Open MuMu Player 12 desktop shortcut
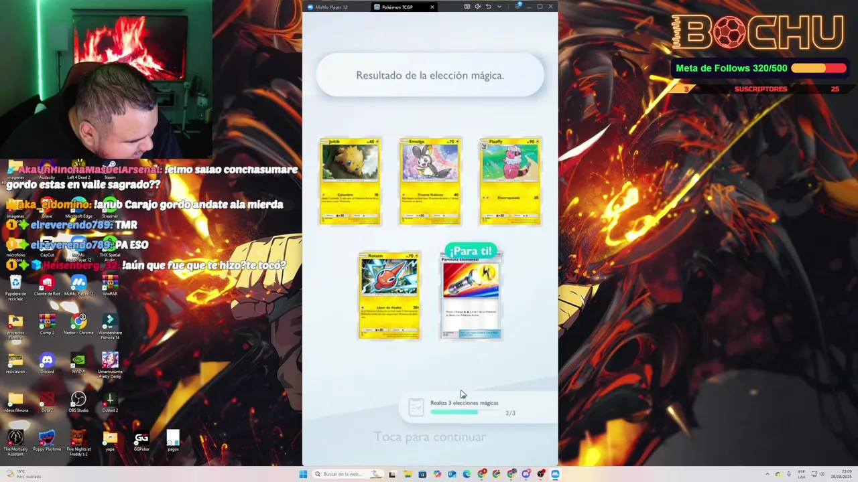Image resolution: width=858 pixels, height=482 pixels. click(78, 287)
